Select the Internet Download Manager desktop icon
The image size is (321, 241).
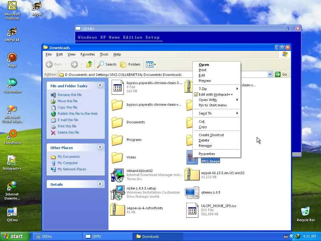tap(12, 190)
